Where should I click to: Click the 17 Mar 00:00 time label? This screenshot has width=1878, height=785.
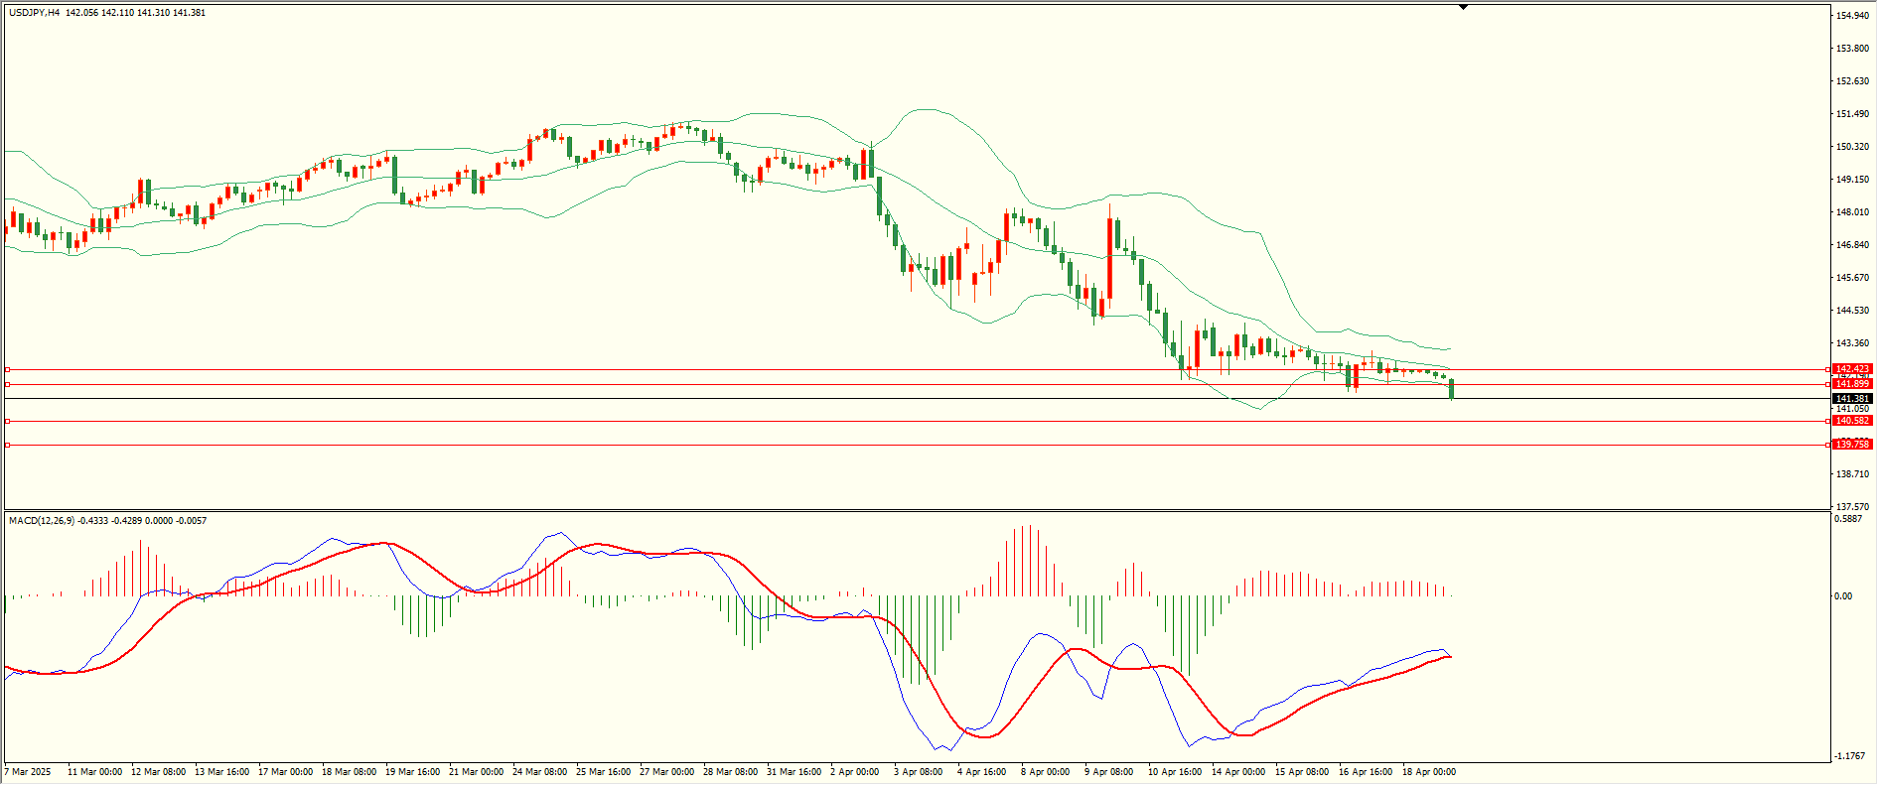coord(285,772)
